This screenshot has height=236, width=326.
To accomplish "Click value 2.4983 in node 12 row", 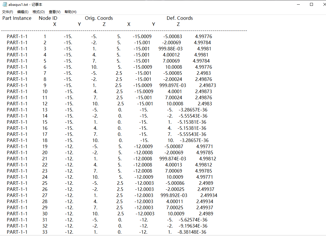I will point(205,104).
